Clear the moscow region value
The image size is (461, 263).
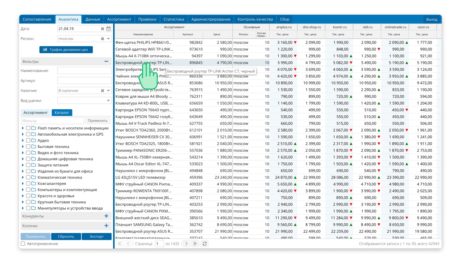(102, 39)
